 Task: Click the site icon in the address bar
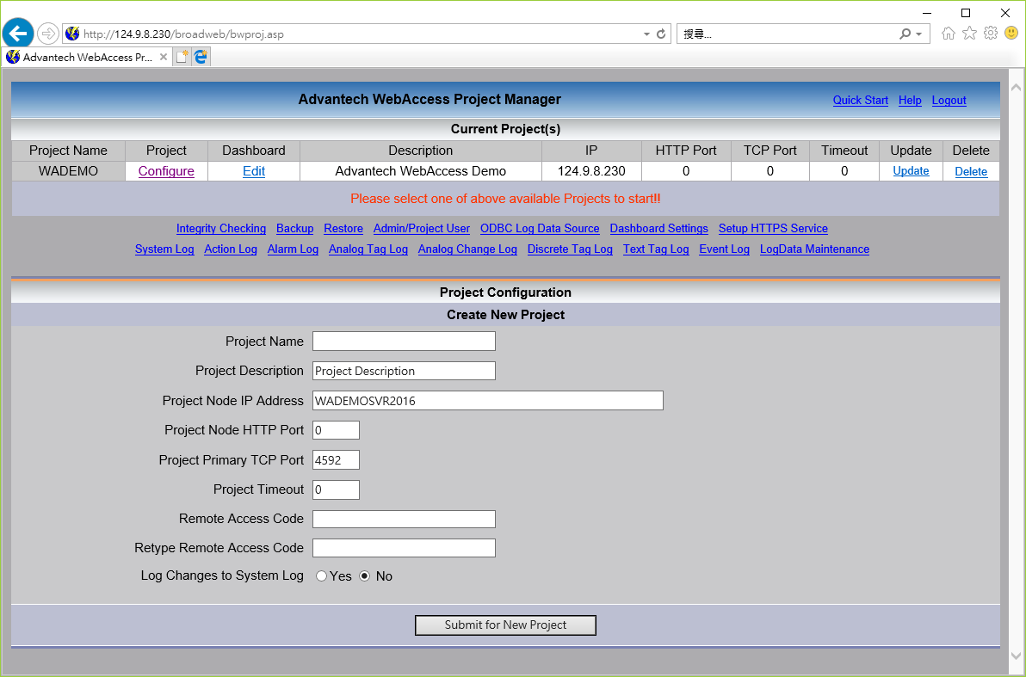click(72, 34)
